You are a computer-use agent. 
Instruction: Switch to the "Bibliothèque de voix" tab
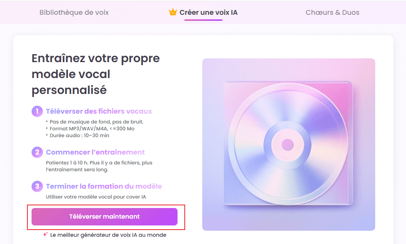click(x=74, y=12)
